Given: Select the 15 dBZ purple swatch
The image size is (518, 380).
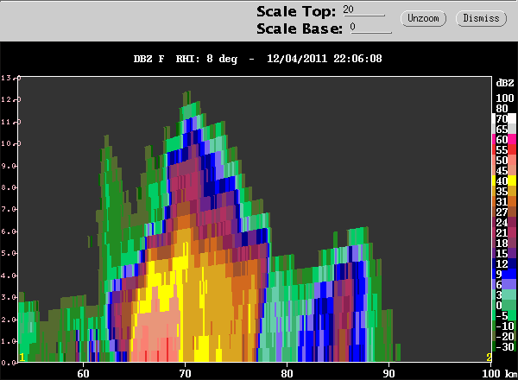Looking at the screenshot, I should pos(504,253).
